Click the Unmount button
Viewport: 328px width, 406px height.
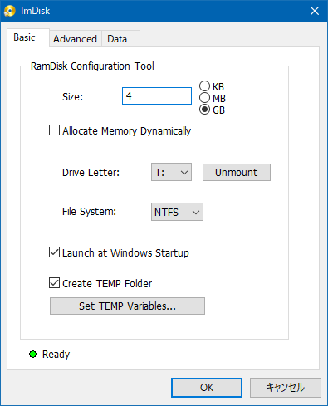[237, 172]
